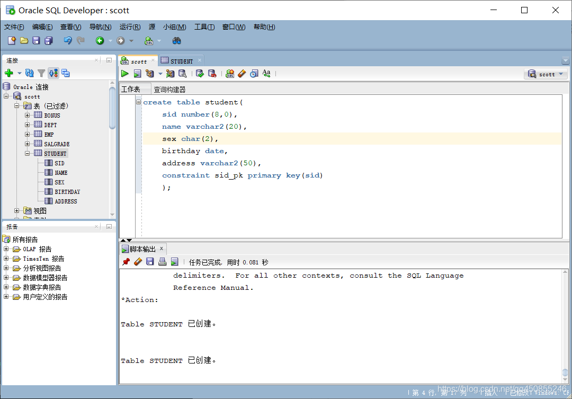The image size is (572, 399).
Task: Pin script output with red pin icon
Action: [126, 262]
